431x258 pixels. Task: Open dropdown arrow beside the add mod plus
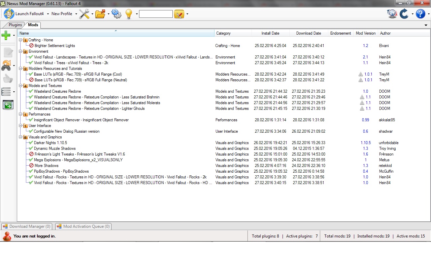pos(14,35)
